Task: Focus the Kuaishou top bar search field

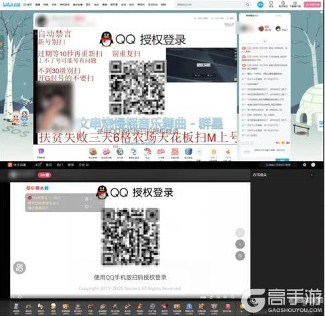Action: tap(278, 165)
